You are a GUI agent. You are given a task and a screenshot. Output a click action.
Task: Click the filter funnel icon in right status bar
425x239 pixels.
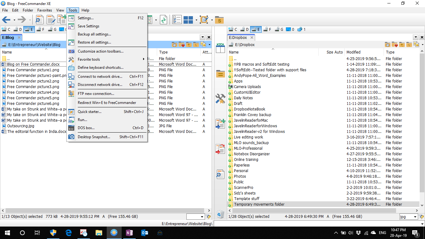point(422,217)
